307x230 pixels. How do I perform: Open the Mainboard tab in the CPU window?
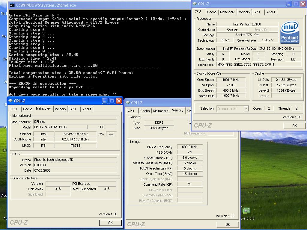[228, 12]
